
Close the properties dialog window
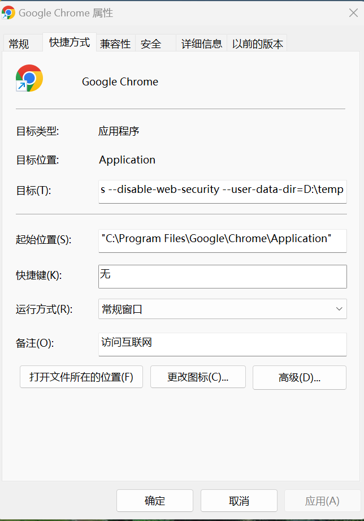click(353, 12)
